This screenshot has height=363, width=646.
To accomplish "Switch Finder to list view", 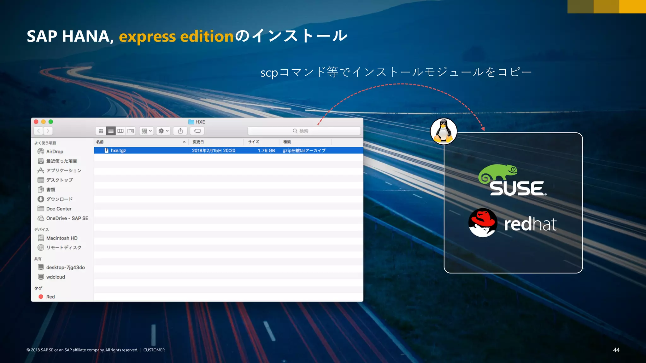I will pyautogui.click(x=111, y=131).
